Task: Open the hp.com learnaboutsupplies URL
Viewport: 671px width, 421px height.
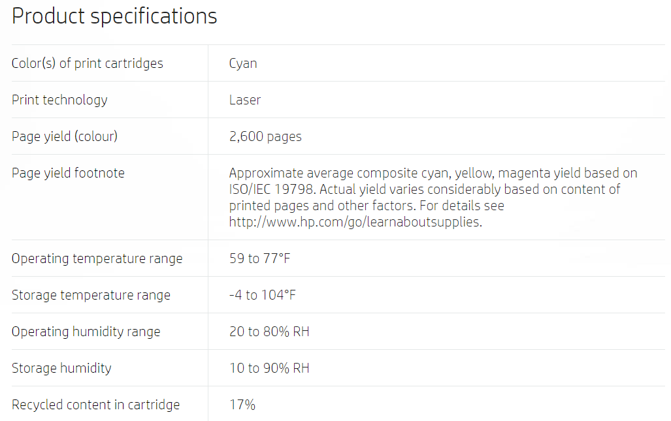Action: click(x=355, y=222)
